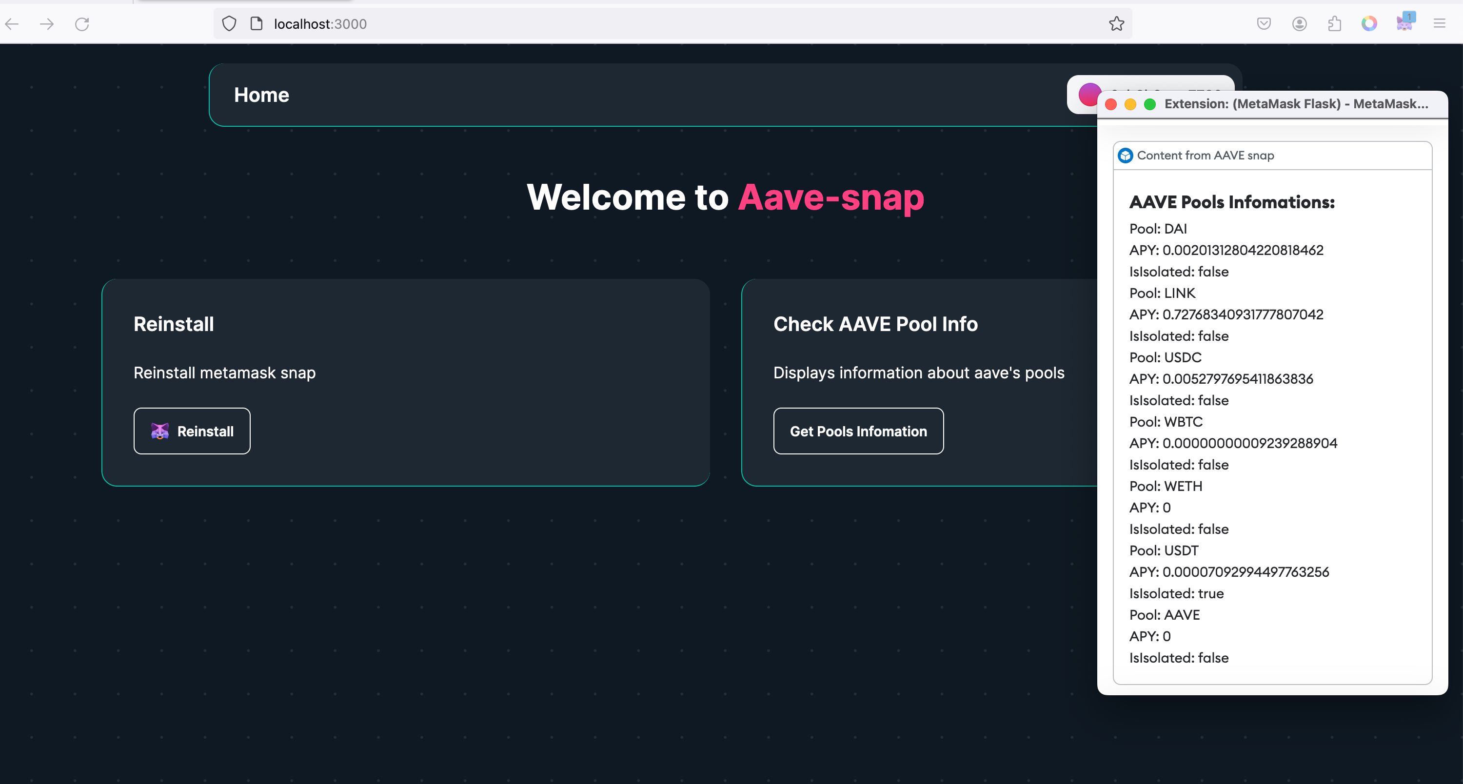Select 'Pool: USDC' line
The image size is (1463, 784).
(1166, 358)
